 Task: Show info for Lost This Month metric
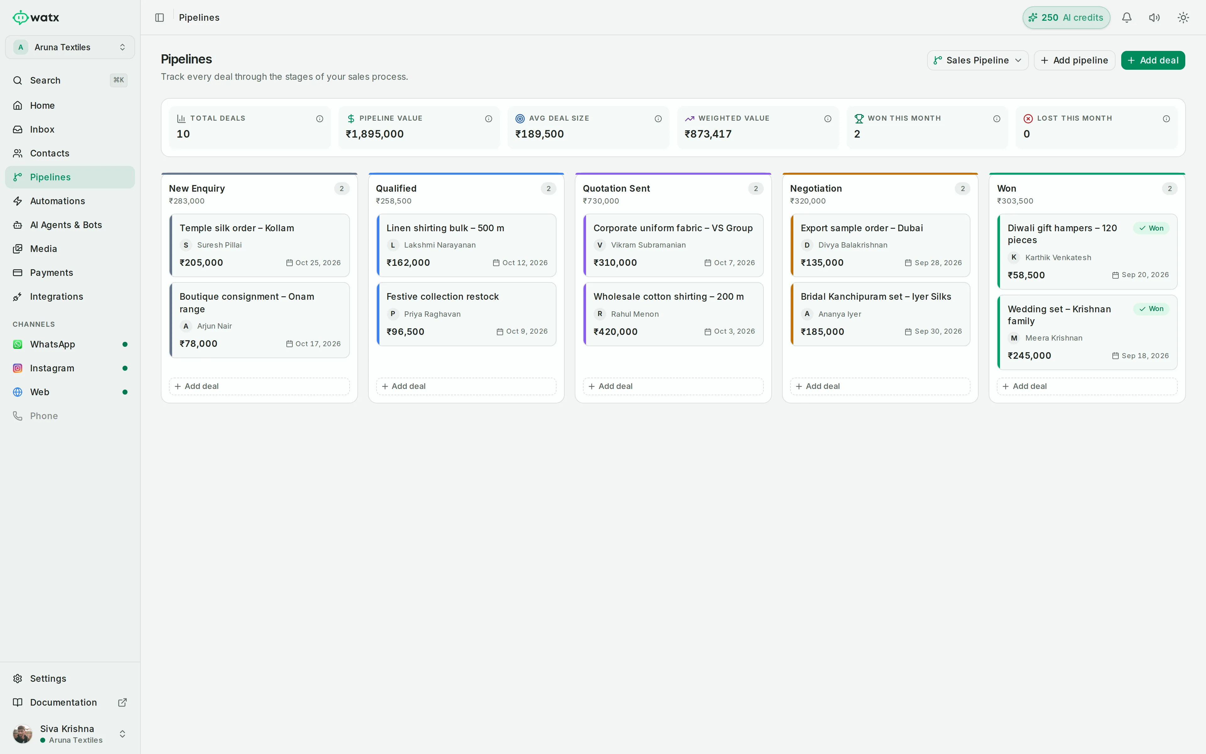(1166, 119)
